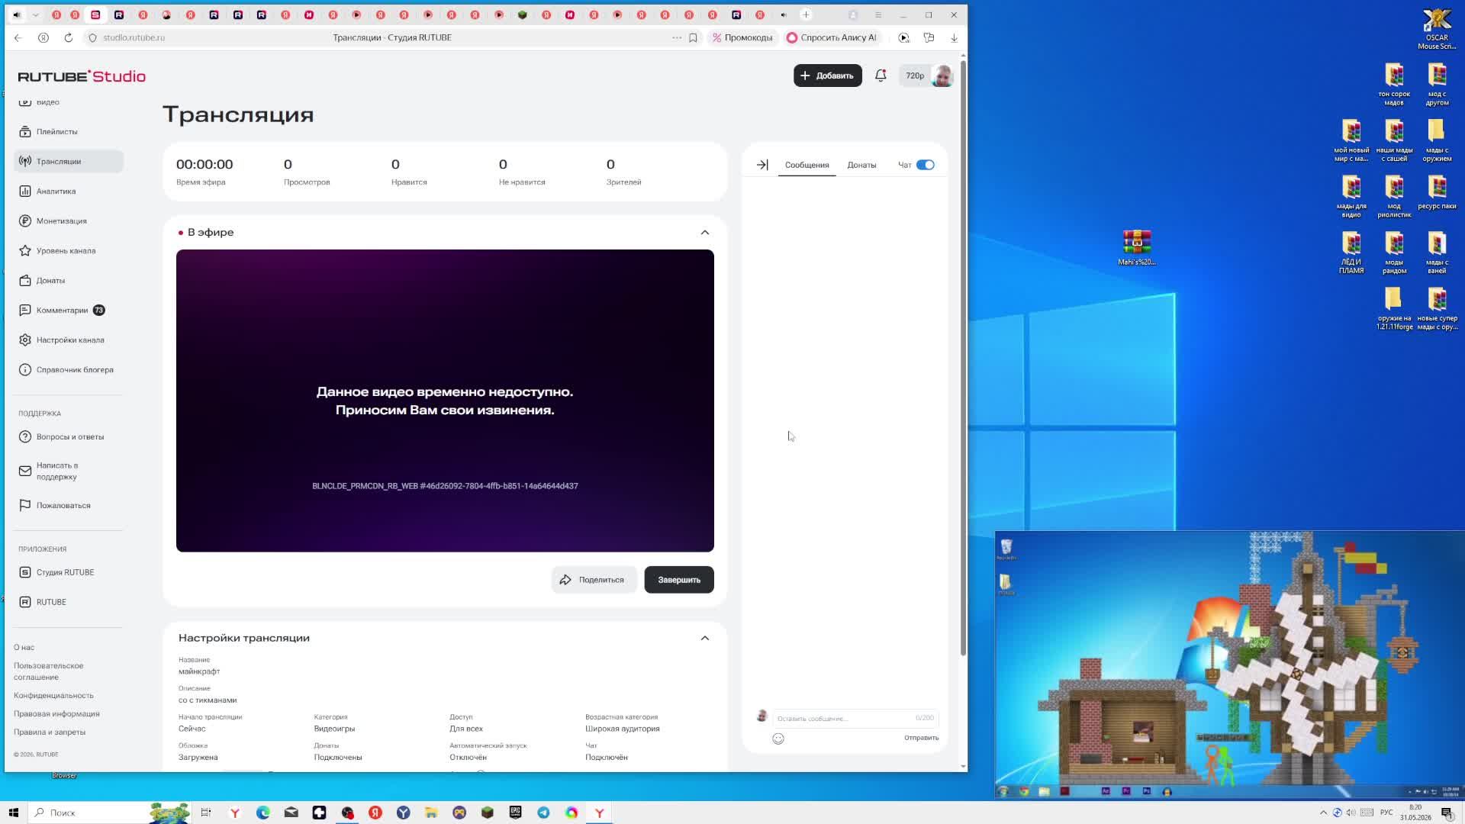The width and height of the screenshot is (1465, 824).
Task: Open the emoji picker in chat
Action: pos(778,739)
